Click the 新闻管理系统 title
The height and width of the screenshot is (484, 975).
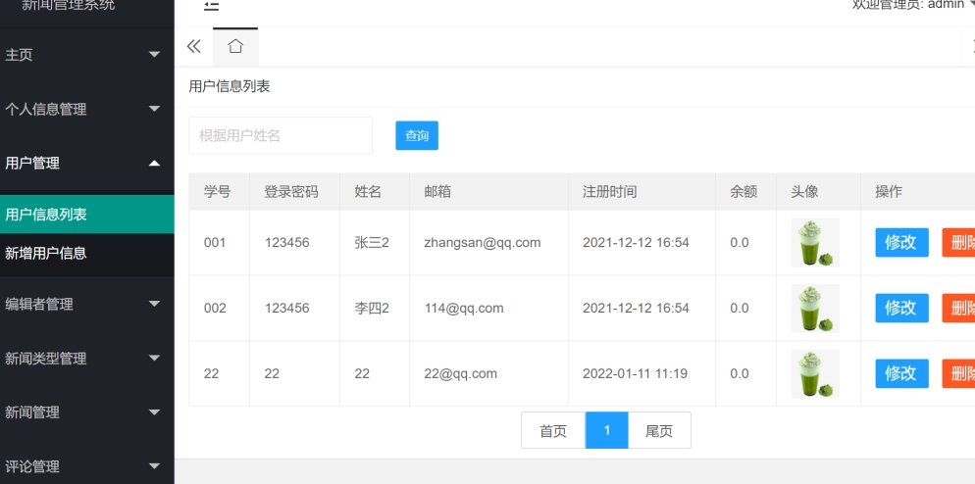click(x=69, y=5)
